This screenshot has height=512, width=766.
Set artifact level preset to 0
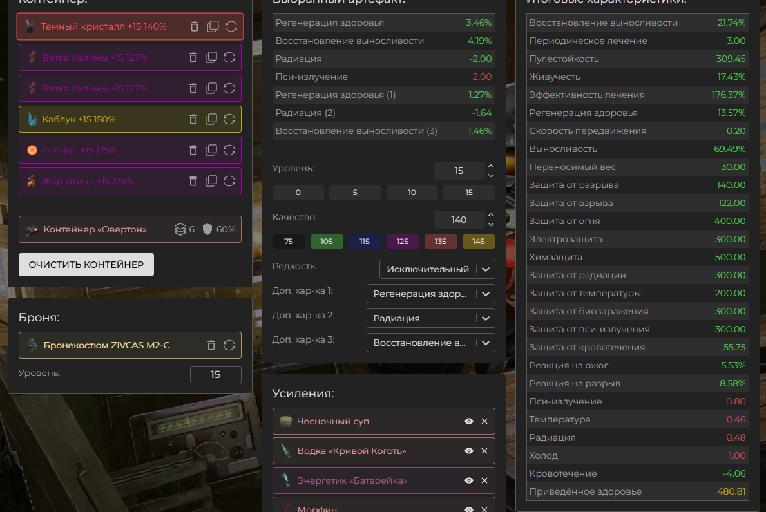pos(298,193)
